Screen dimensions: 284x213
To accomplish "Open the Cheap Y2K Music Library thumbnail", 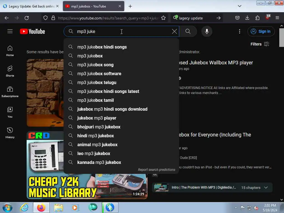I will coord(87,187).
